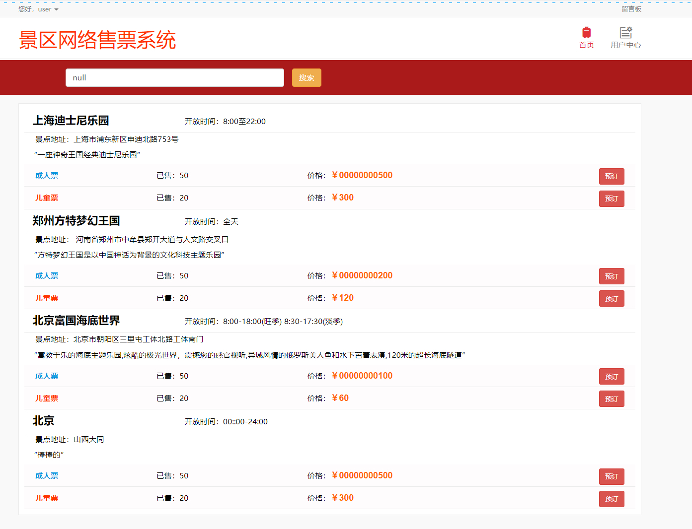The image size is (692, 529).
Task: Select the 郑州方特梦幻王国 heading
Action: pos(77,221)
